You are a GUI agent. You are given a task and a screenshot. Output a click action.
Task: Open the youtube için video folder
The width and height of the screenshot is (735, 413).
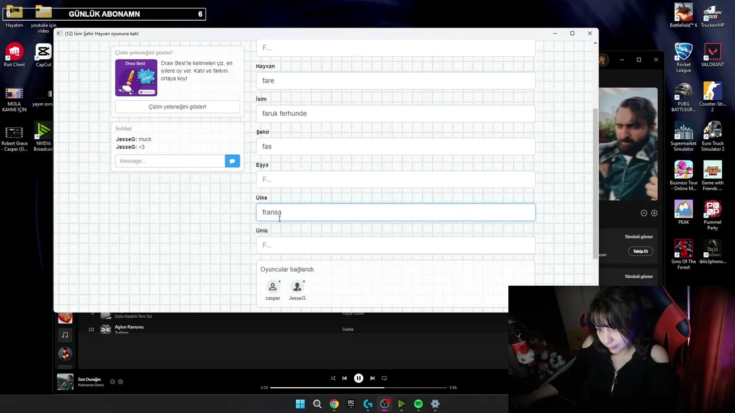(x=43, y=18)
